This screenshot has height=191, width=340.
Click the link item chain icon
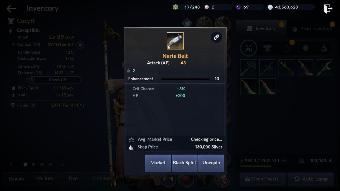(x=216, y=37)
